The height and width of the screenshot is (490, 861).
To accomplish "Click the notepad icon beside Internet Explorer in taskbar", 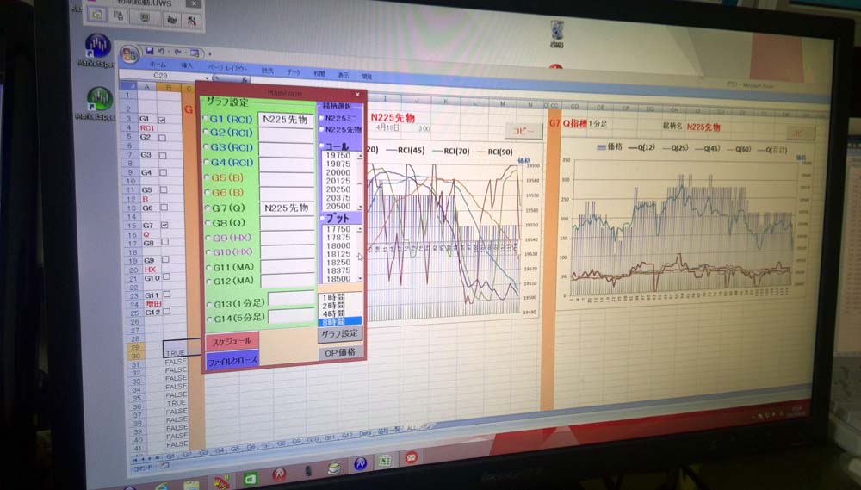I will click(x=191, y=486).
